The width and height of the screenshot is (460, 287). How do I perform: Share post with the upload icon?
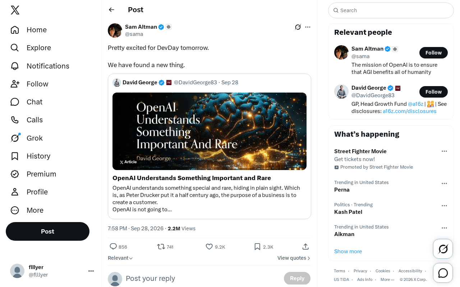[305, 246]
